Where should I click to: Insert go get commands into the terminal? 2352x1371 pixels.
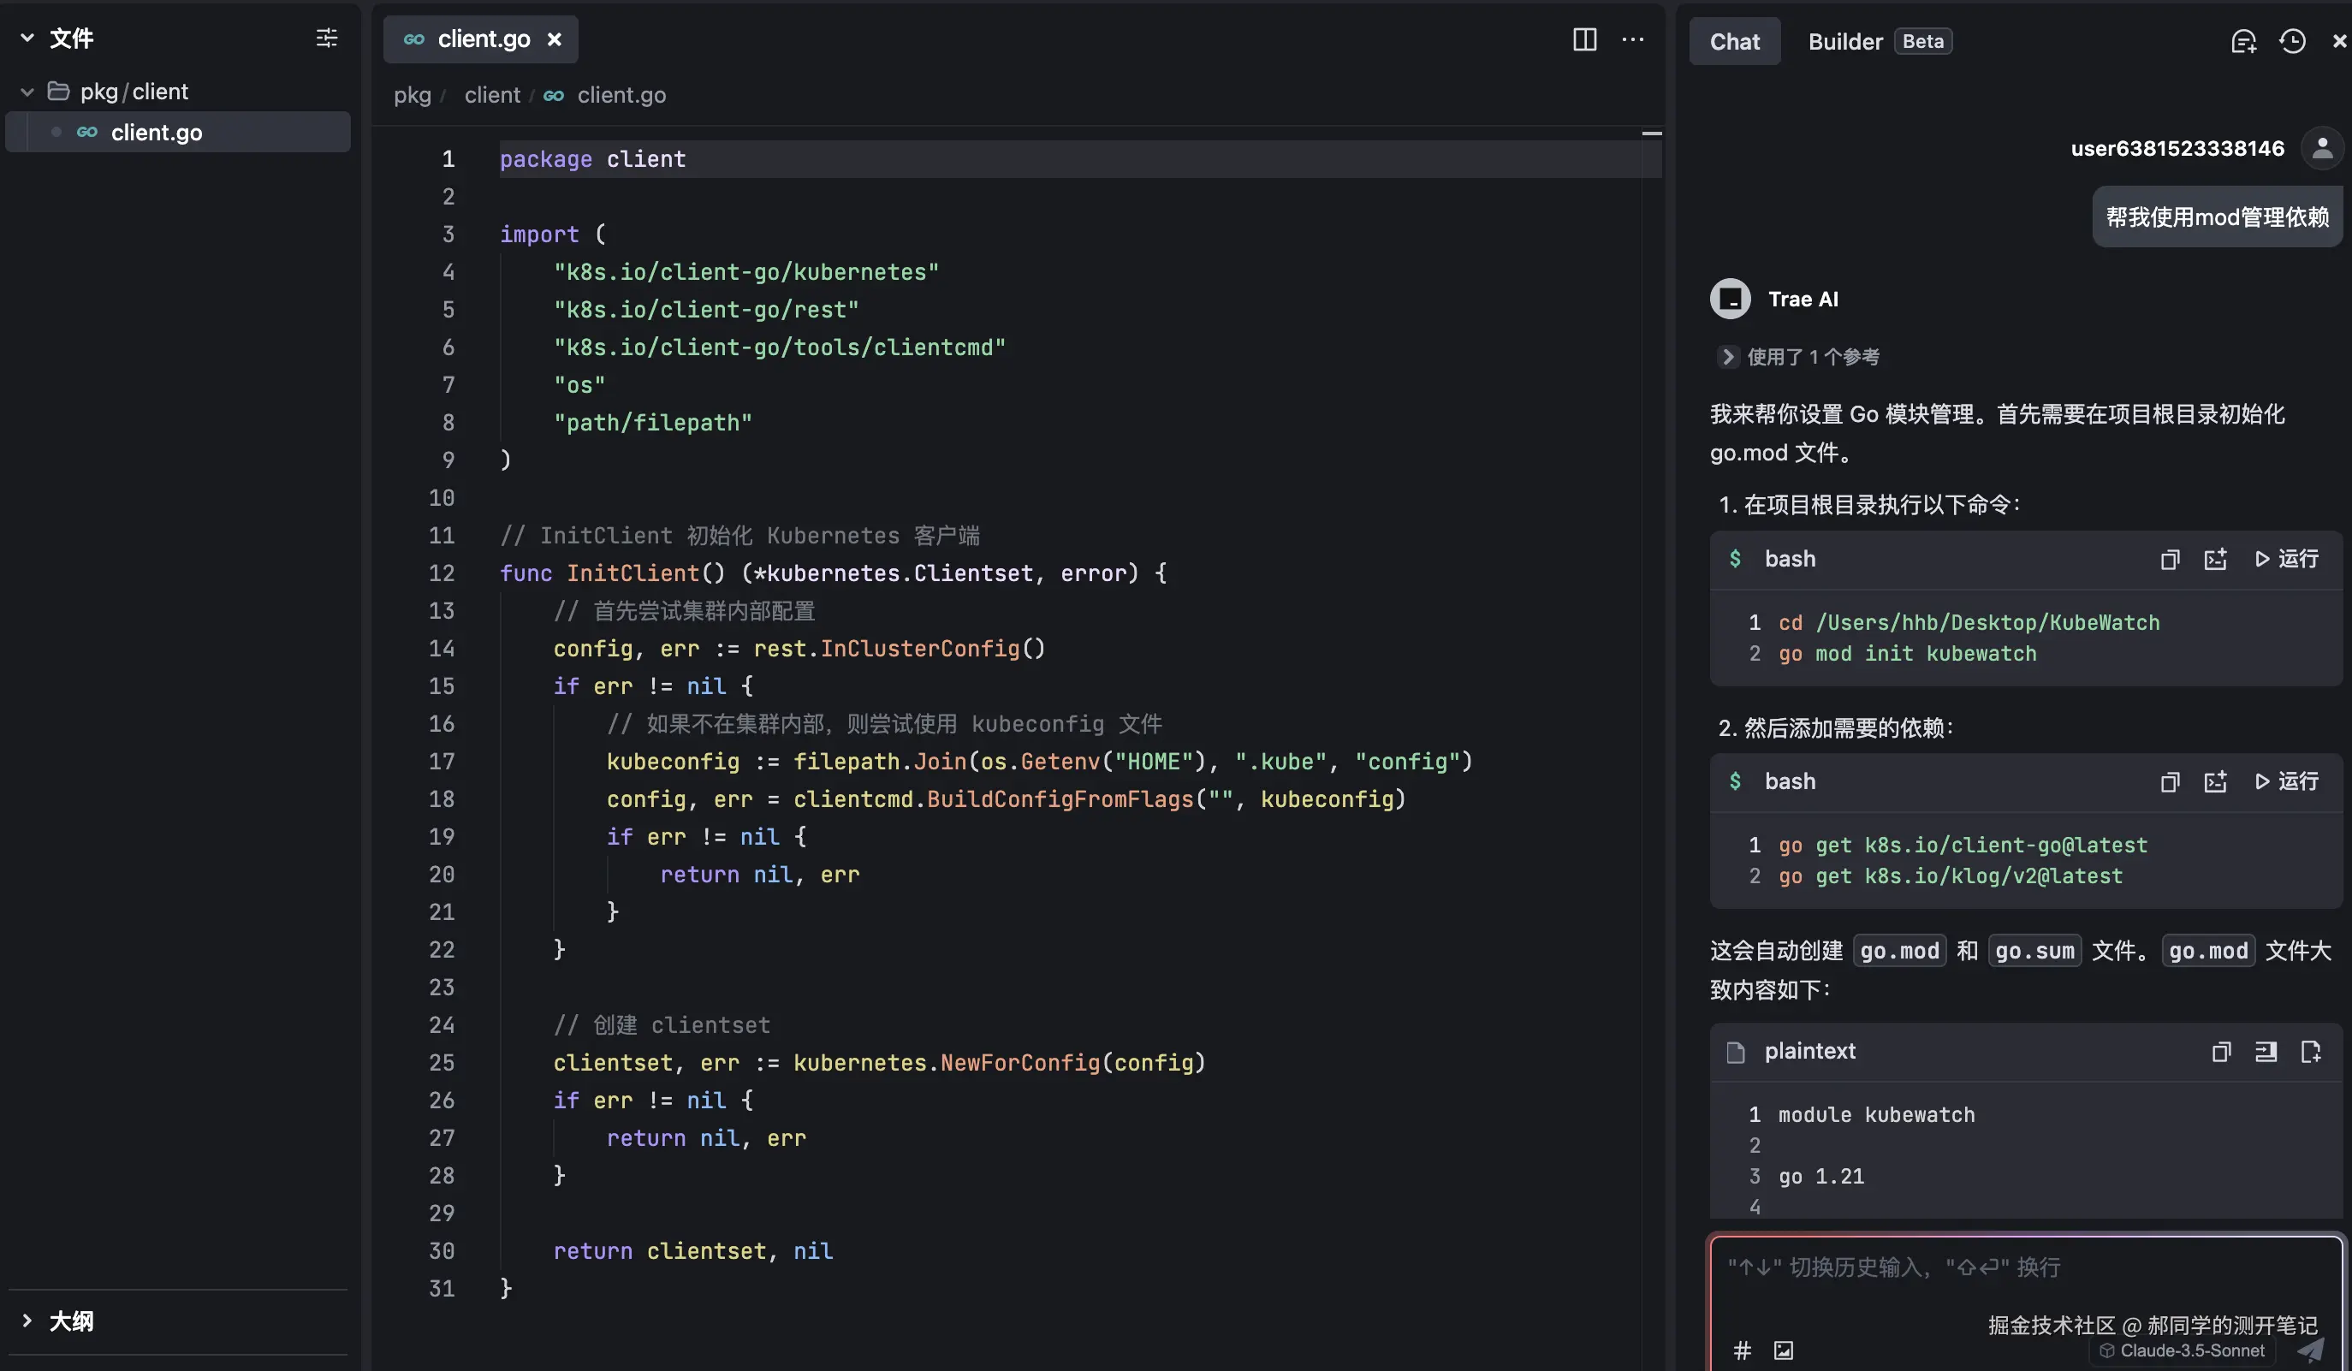(2215, 782)
